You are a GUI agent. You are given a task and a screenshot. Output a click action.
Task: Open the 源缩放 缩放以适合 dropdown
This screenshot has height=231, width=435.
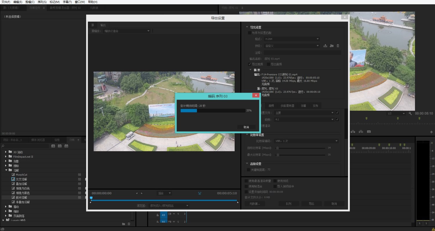(127, 31)
